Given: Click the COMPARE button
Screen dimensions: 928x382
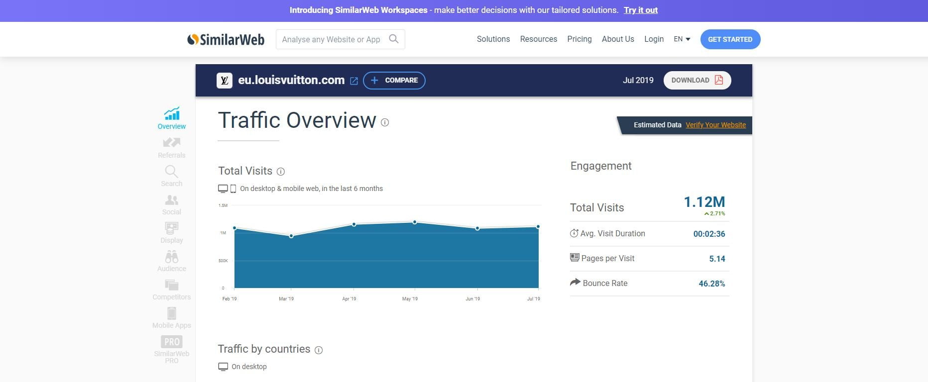Looking at the screenshot, I should 394,80.
